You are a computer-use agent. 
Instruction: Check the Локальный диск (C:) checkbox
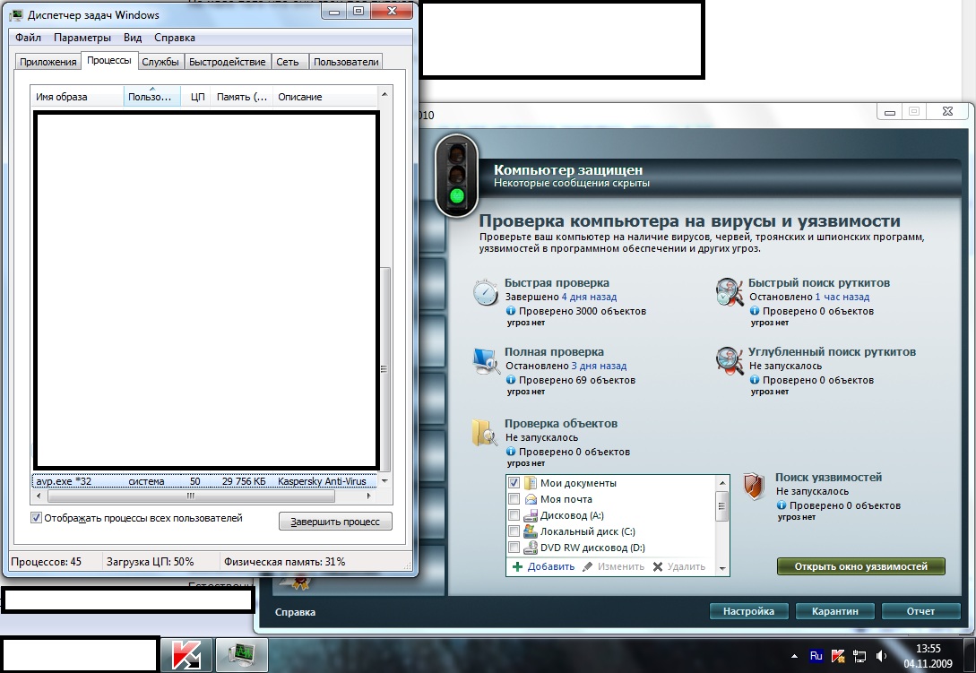(514, 531)
